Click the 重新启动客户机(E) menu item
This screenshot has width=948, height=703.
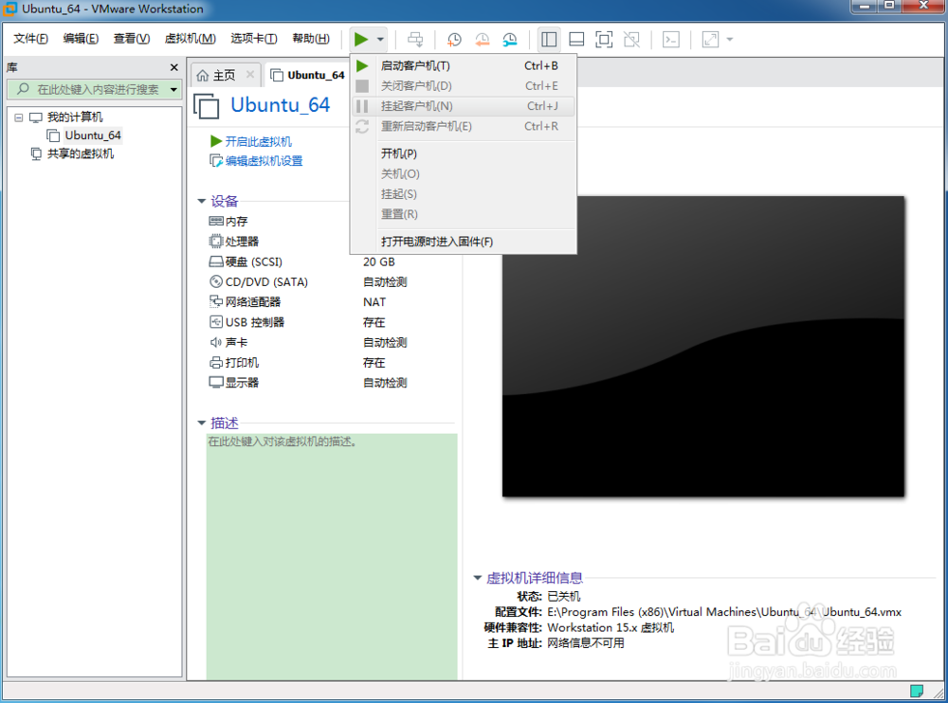pos(463,126)
